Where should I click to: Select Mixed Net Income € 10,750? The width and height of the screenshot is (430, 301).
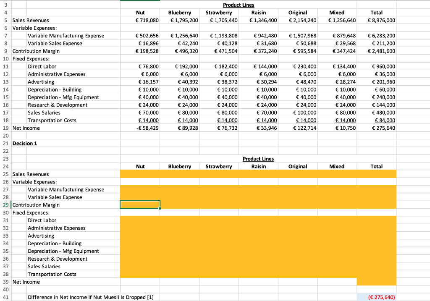(337, 128)
